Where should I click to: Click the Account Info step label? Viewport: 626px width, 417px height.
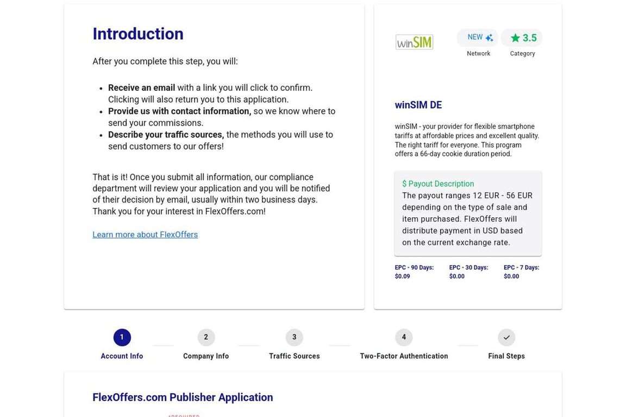point(122,356)
